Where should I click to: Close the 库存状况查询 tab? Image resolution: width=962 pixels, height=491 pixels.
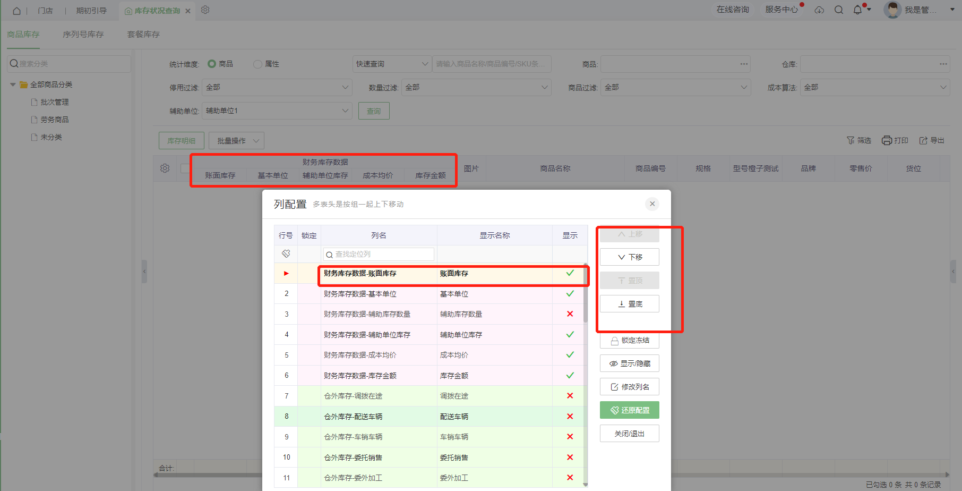click(188, 11)
